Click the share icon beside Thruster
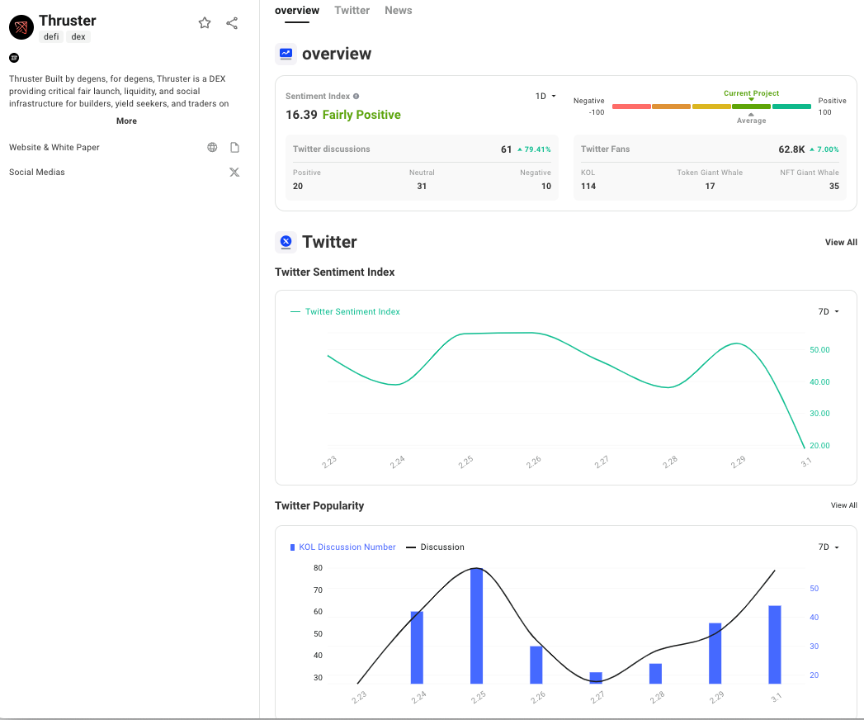The height and width of the screenshot is (720, 864). click(232, 23)
